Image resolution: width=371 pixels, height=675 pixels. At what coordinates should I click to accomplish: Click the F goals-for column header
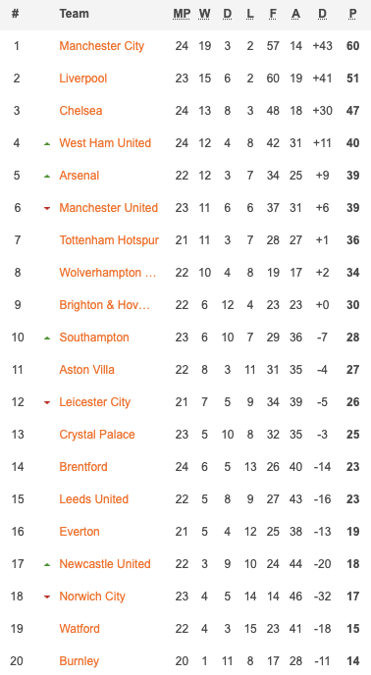point(273,14)
